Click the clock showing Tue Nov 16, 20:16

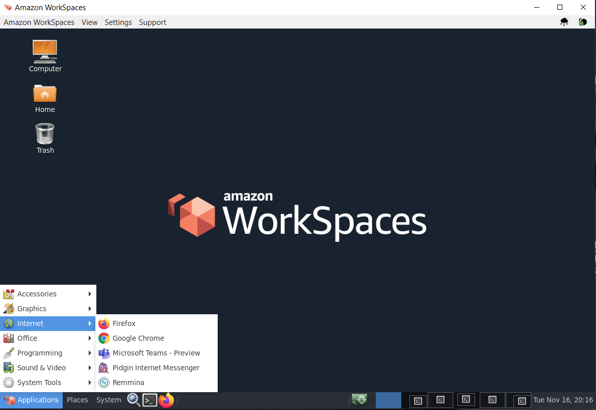coord(563,400)
